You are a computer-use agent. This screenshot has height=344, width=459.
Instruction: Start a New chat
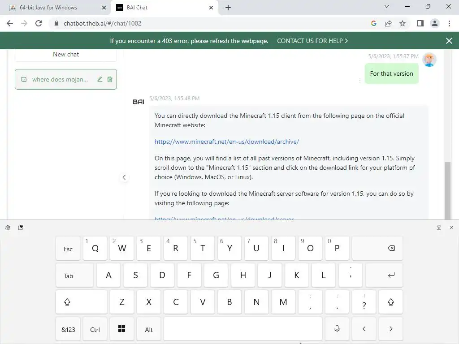[66, 54]
